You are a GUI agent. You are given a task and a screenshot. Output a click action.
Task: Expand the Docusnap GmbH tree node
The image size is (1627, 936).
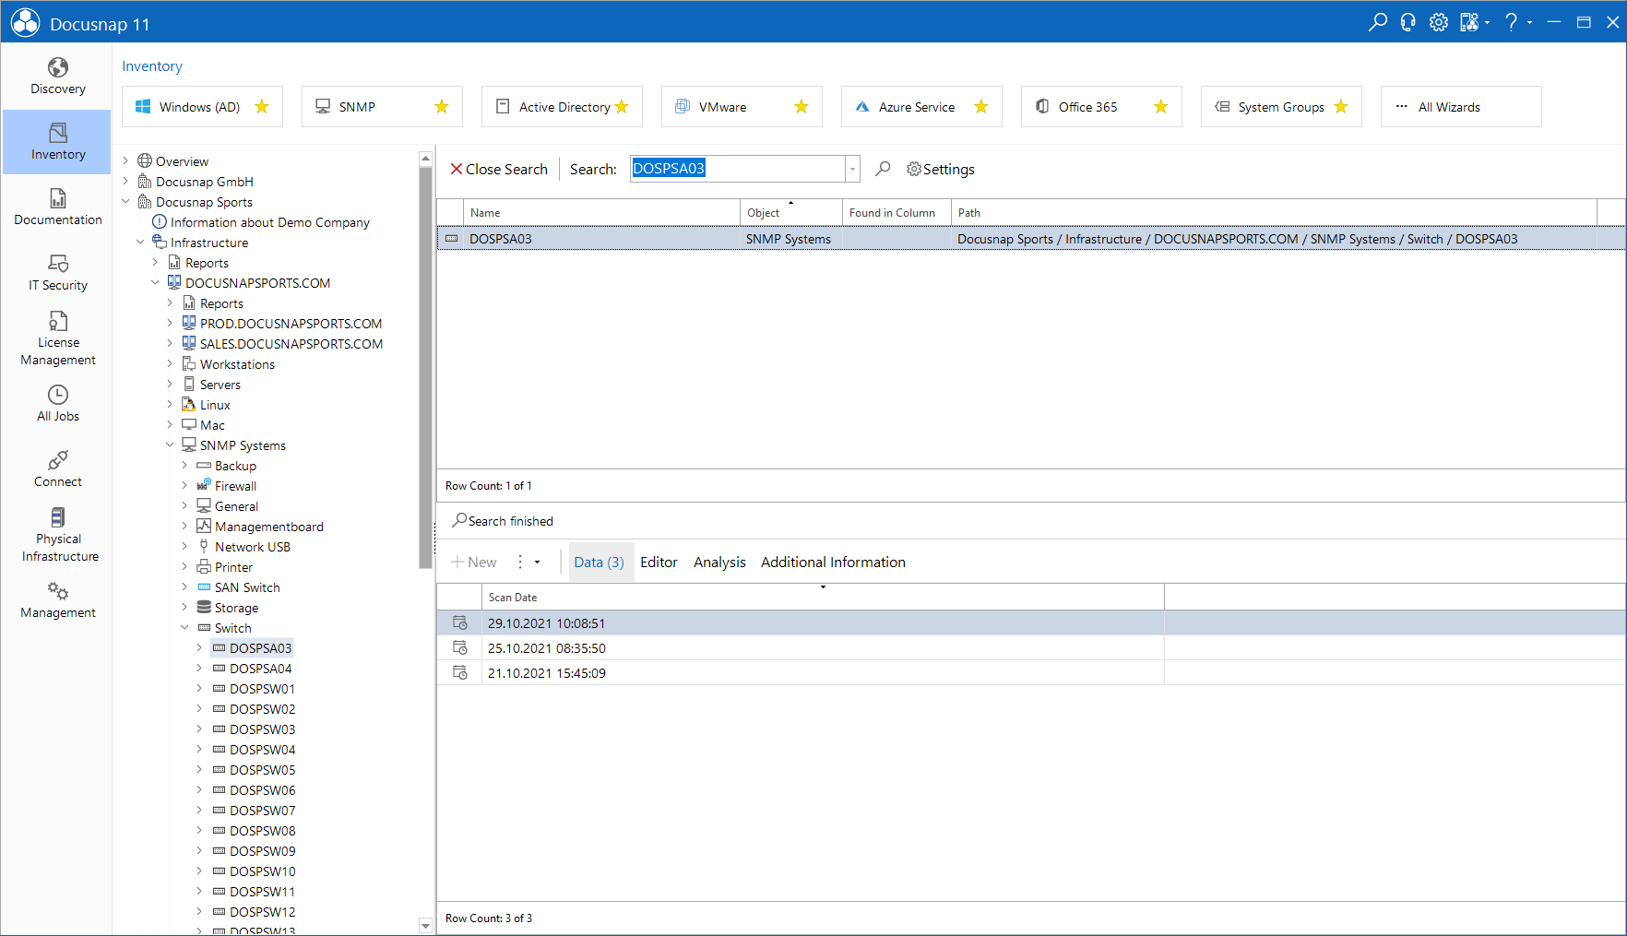[x=126, y=182]
